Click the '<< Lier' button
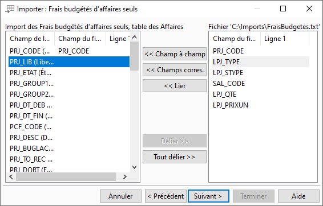 [175, 86]
